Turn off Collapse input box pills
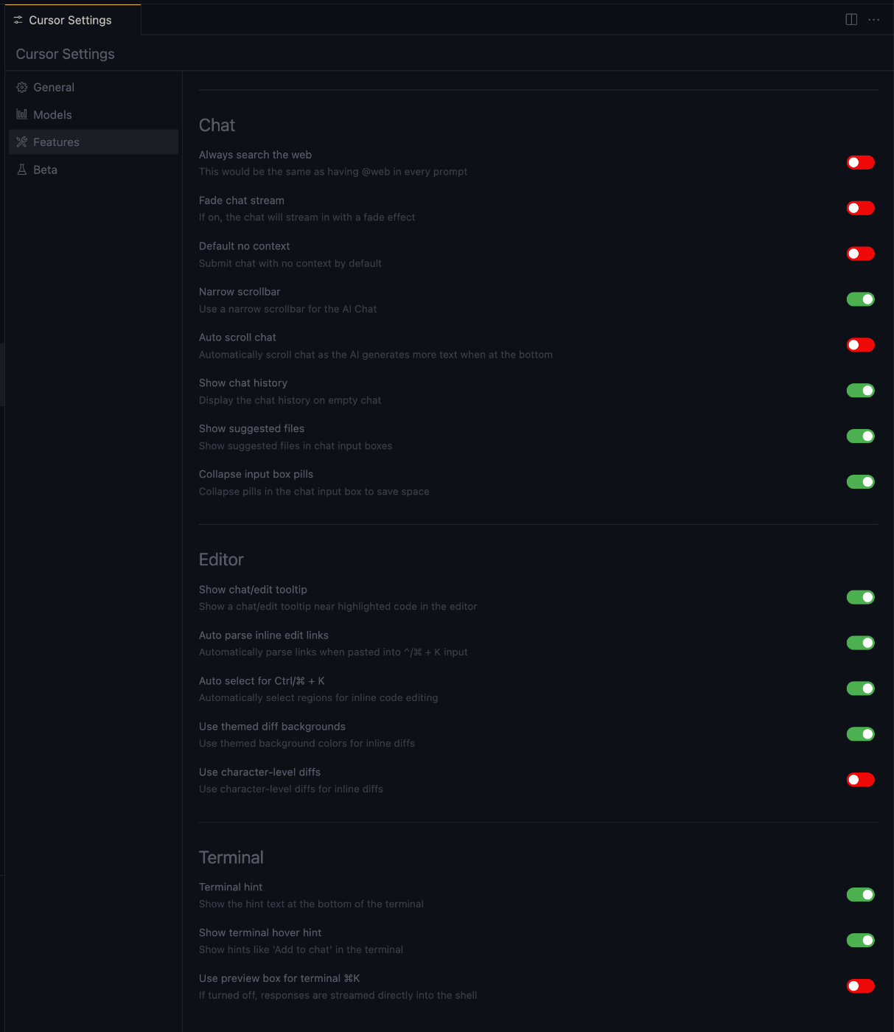Screen dimensions: 894x1032 pos(860,482)
